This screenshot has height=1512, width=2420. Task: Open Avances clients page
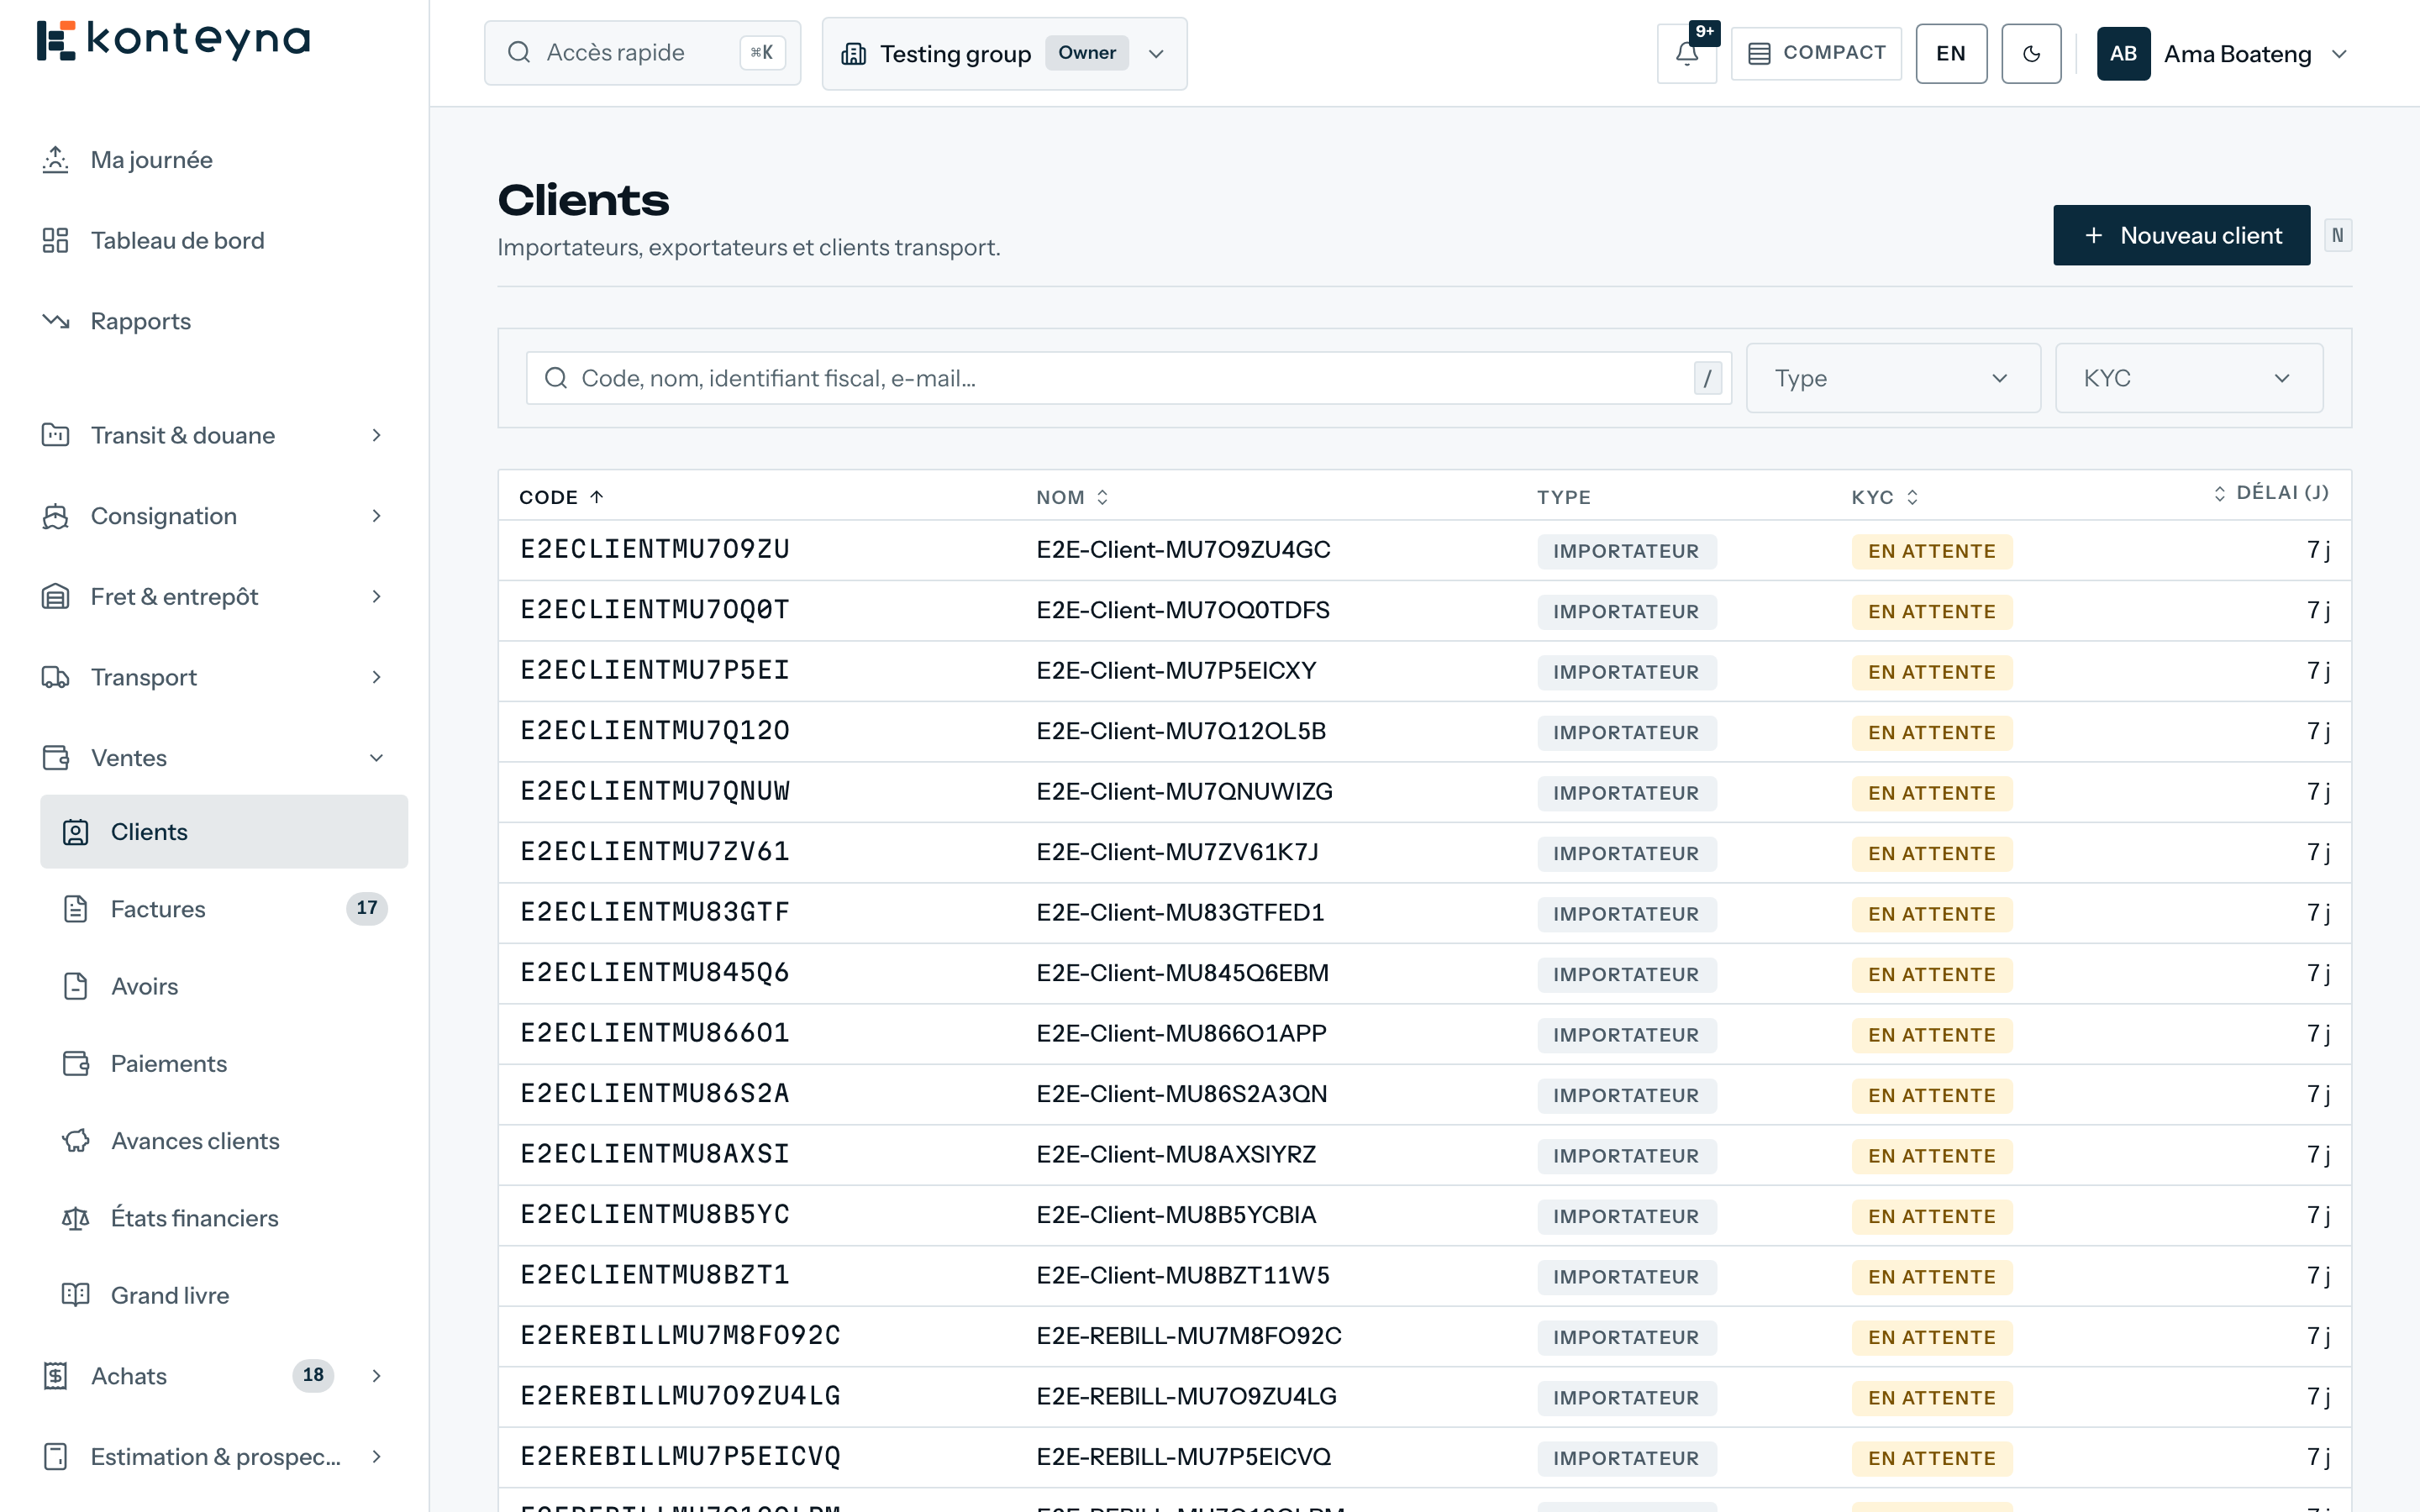[x=224, y=1141]
